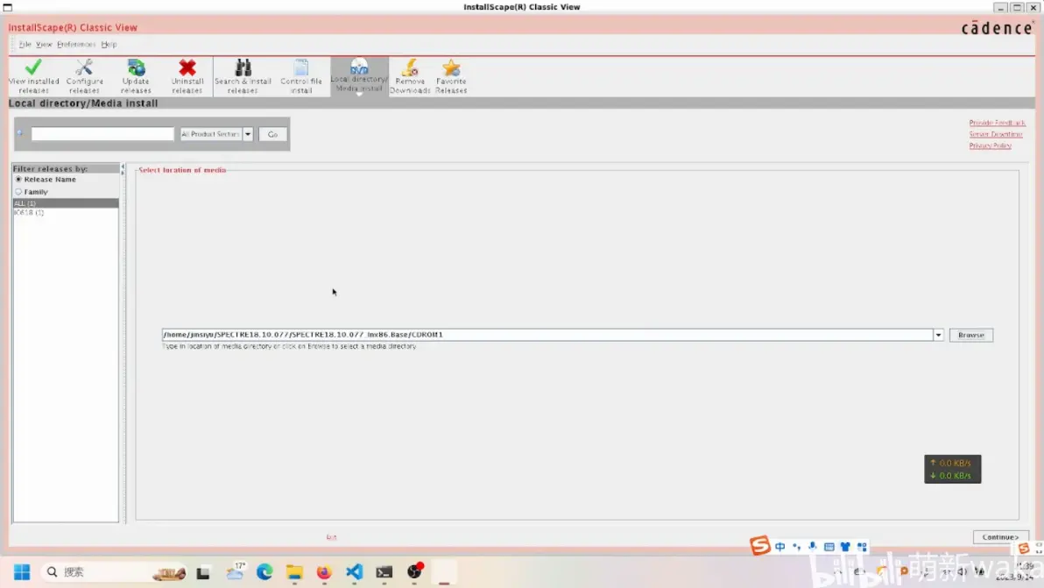Viewport: 1044px width, 588px height.
Task: Open Uninstall releases
Action: coord(187,76)
